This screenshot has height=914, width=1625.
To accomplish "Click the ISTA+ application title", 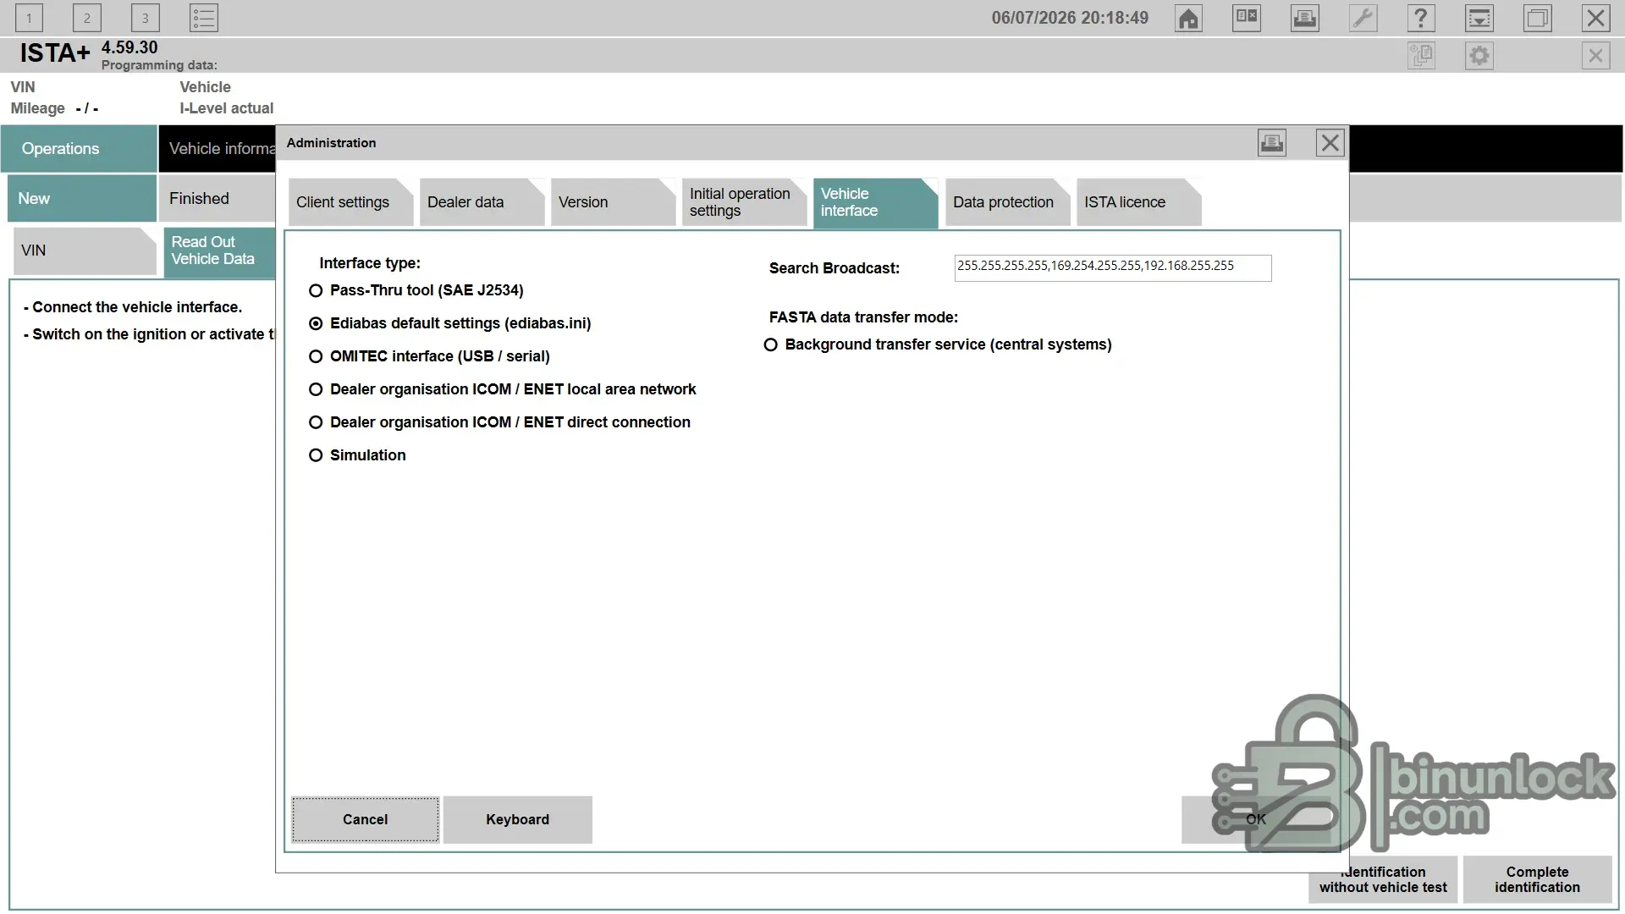I will pyautogui.click(x=55, y=53).
